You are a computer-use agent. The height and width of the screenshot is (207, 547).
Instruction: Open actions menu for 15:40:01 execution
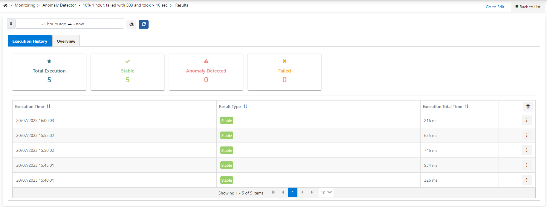[x=527, y=180]
